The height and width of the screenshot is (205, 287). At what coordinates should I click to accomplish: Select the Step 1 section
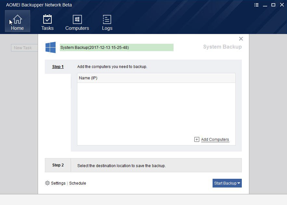tap(58, 67)
